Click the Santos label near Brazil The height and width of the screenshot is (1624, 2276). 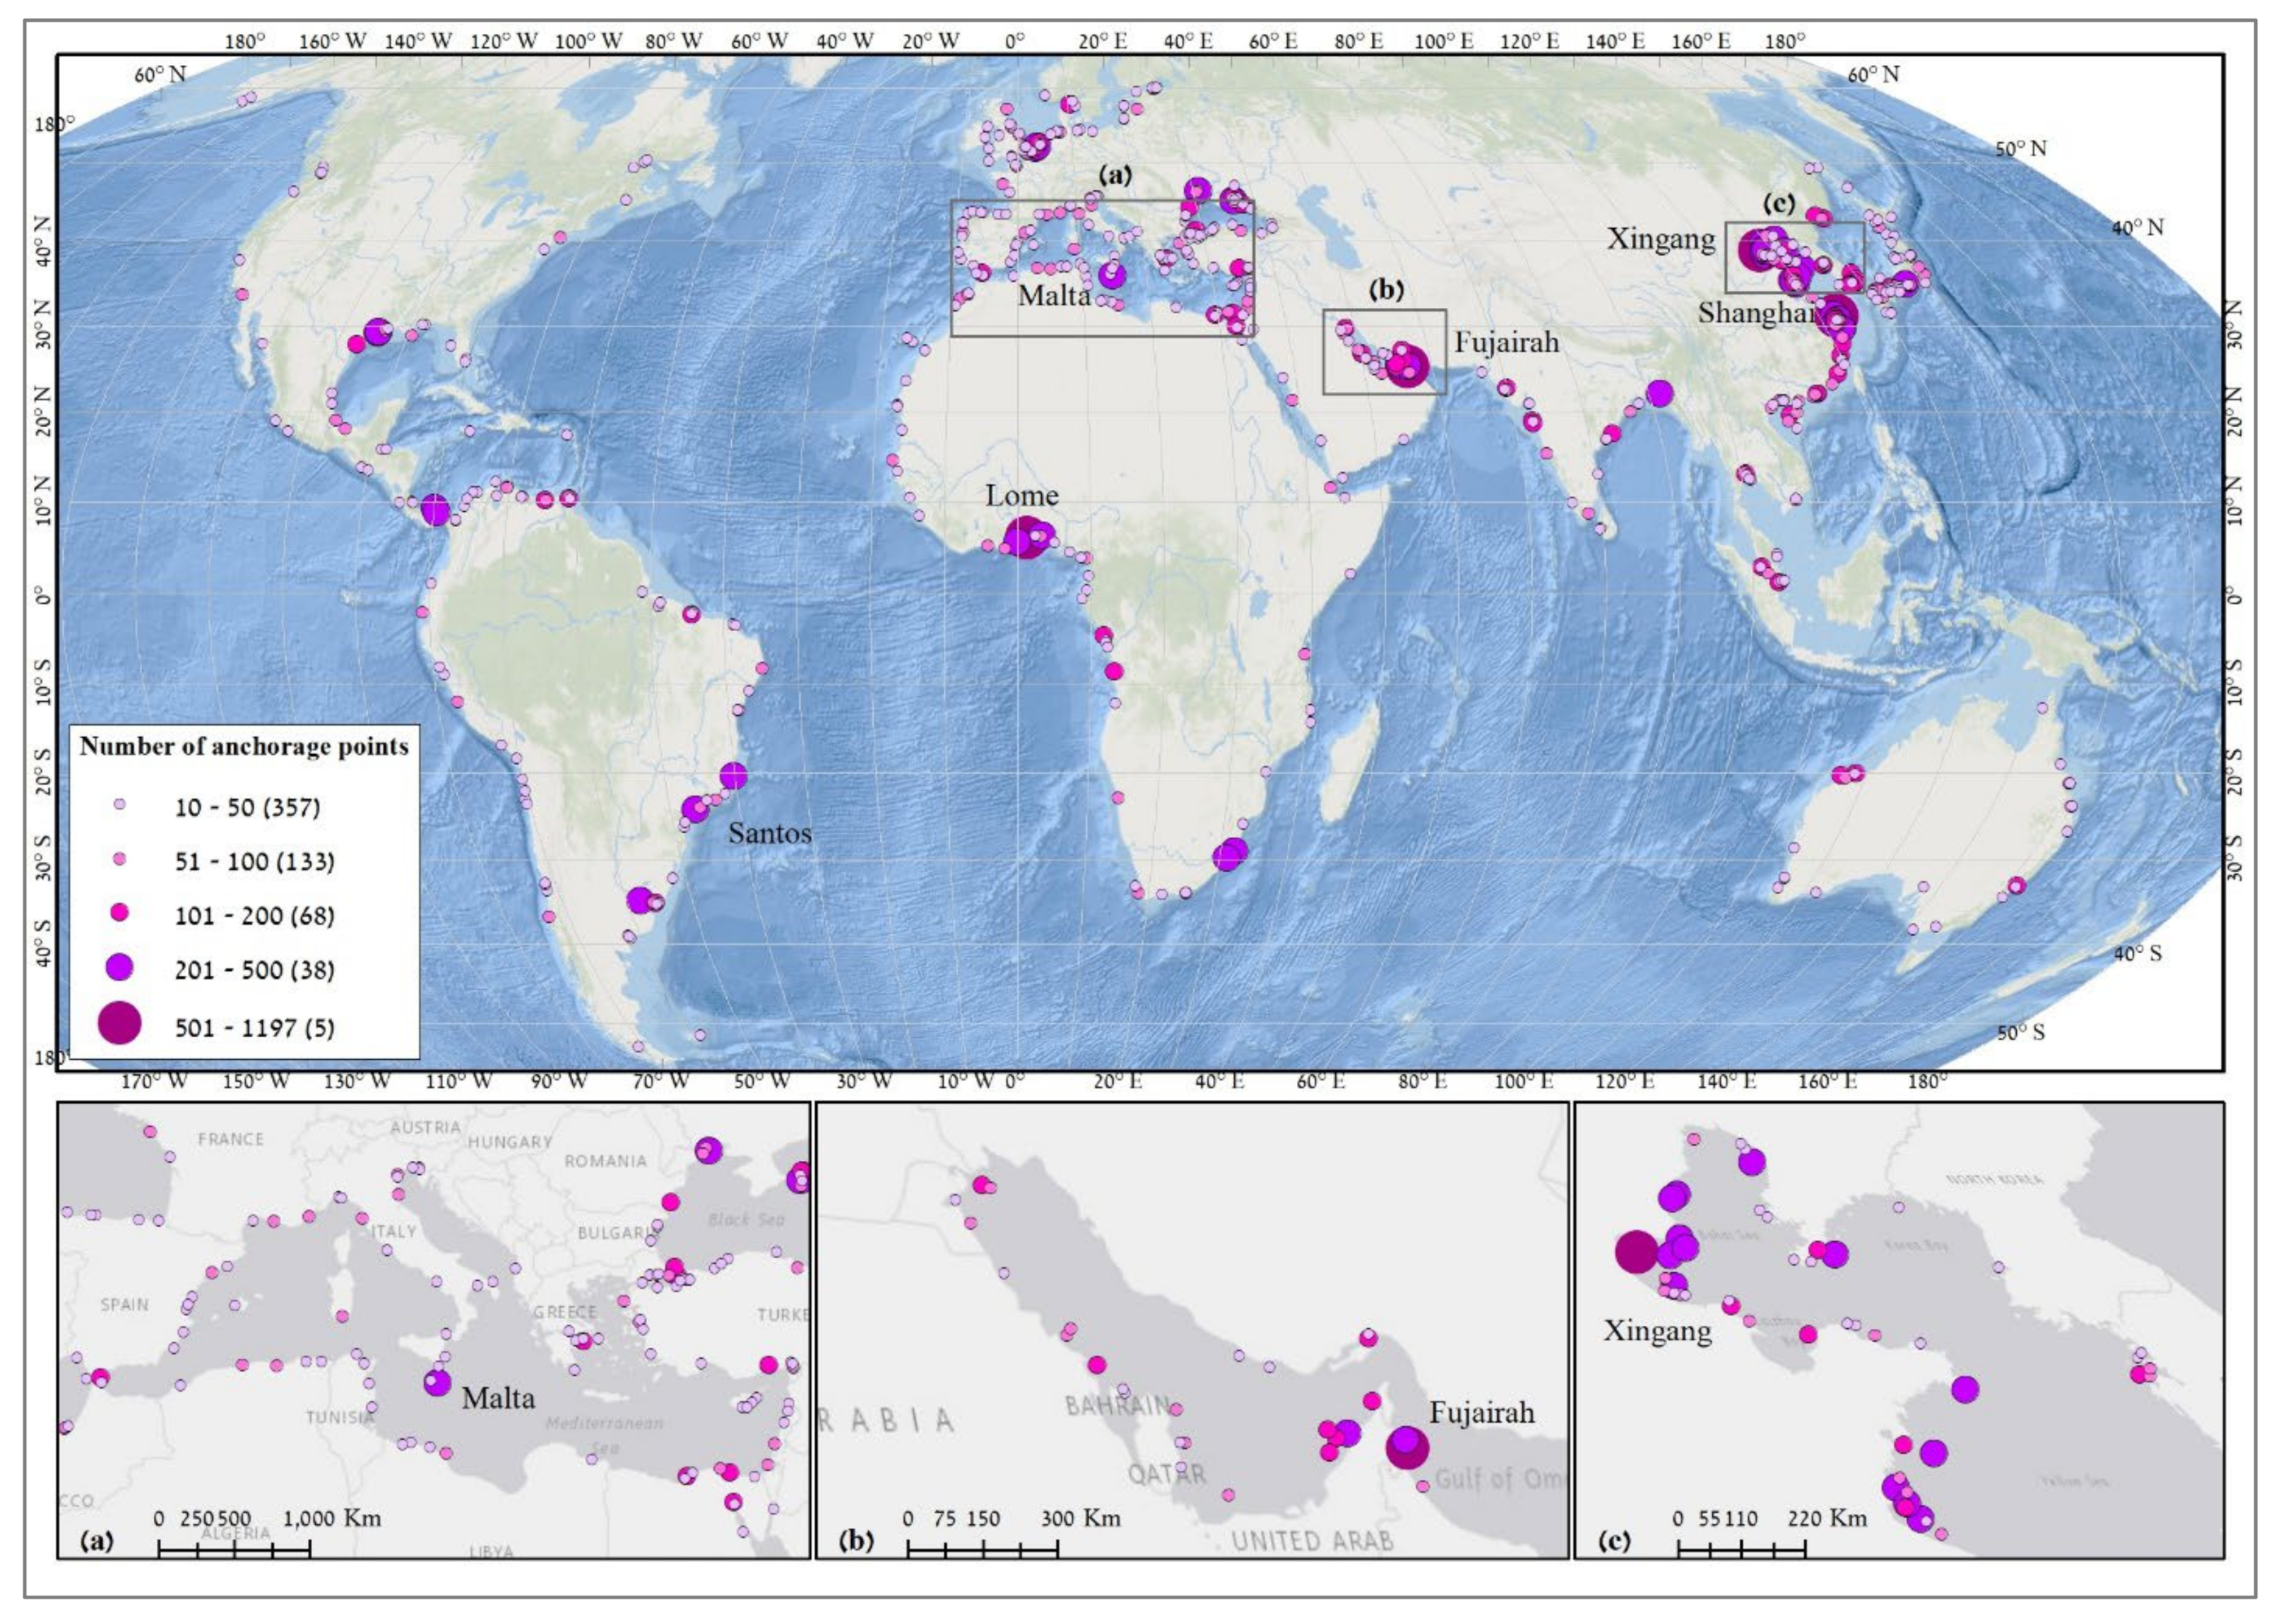769,833
